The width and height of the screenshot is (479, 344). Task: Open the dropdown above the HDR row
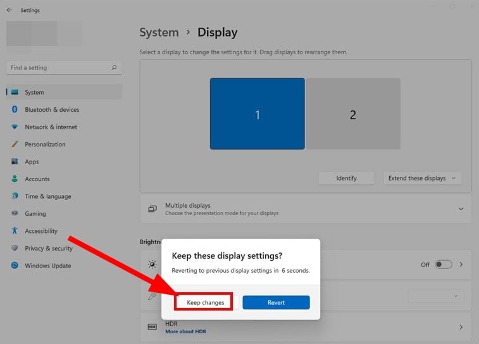pos(436,295)
